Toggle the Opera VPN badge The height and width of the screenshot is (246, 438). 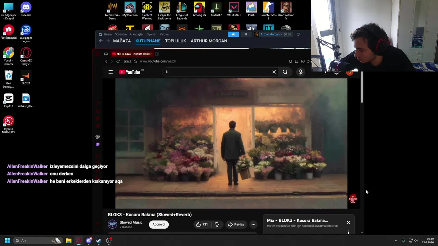pyautogui.click(x=127, y=61)
